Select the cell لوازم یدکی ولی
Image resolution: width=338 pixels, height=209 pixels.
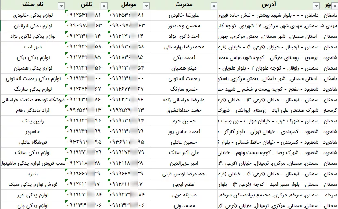click(x=33, y=205)
